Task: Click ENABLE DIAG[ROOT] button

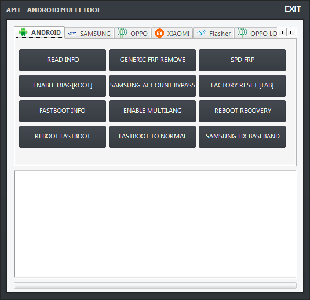Action: click(x=63, y=86)
